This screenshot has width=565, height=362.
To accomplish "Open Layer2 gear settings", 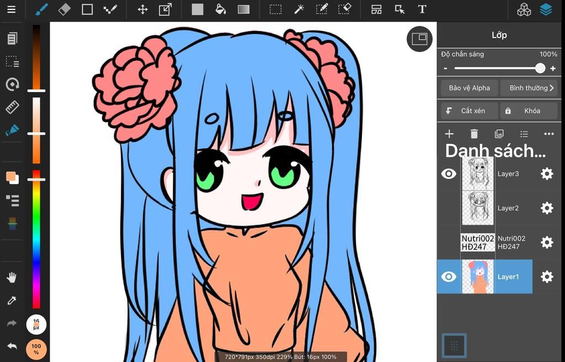I will pos(547,208).
